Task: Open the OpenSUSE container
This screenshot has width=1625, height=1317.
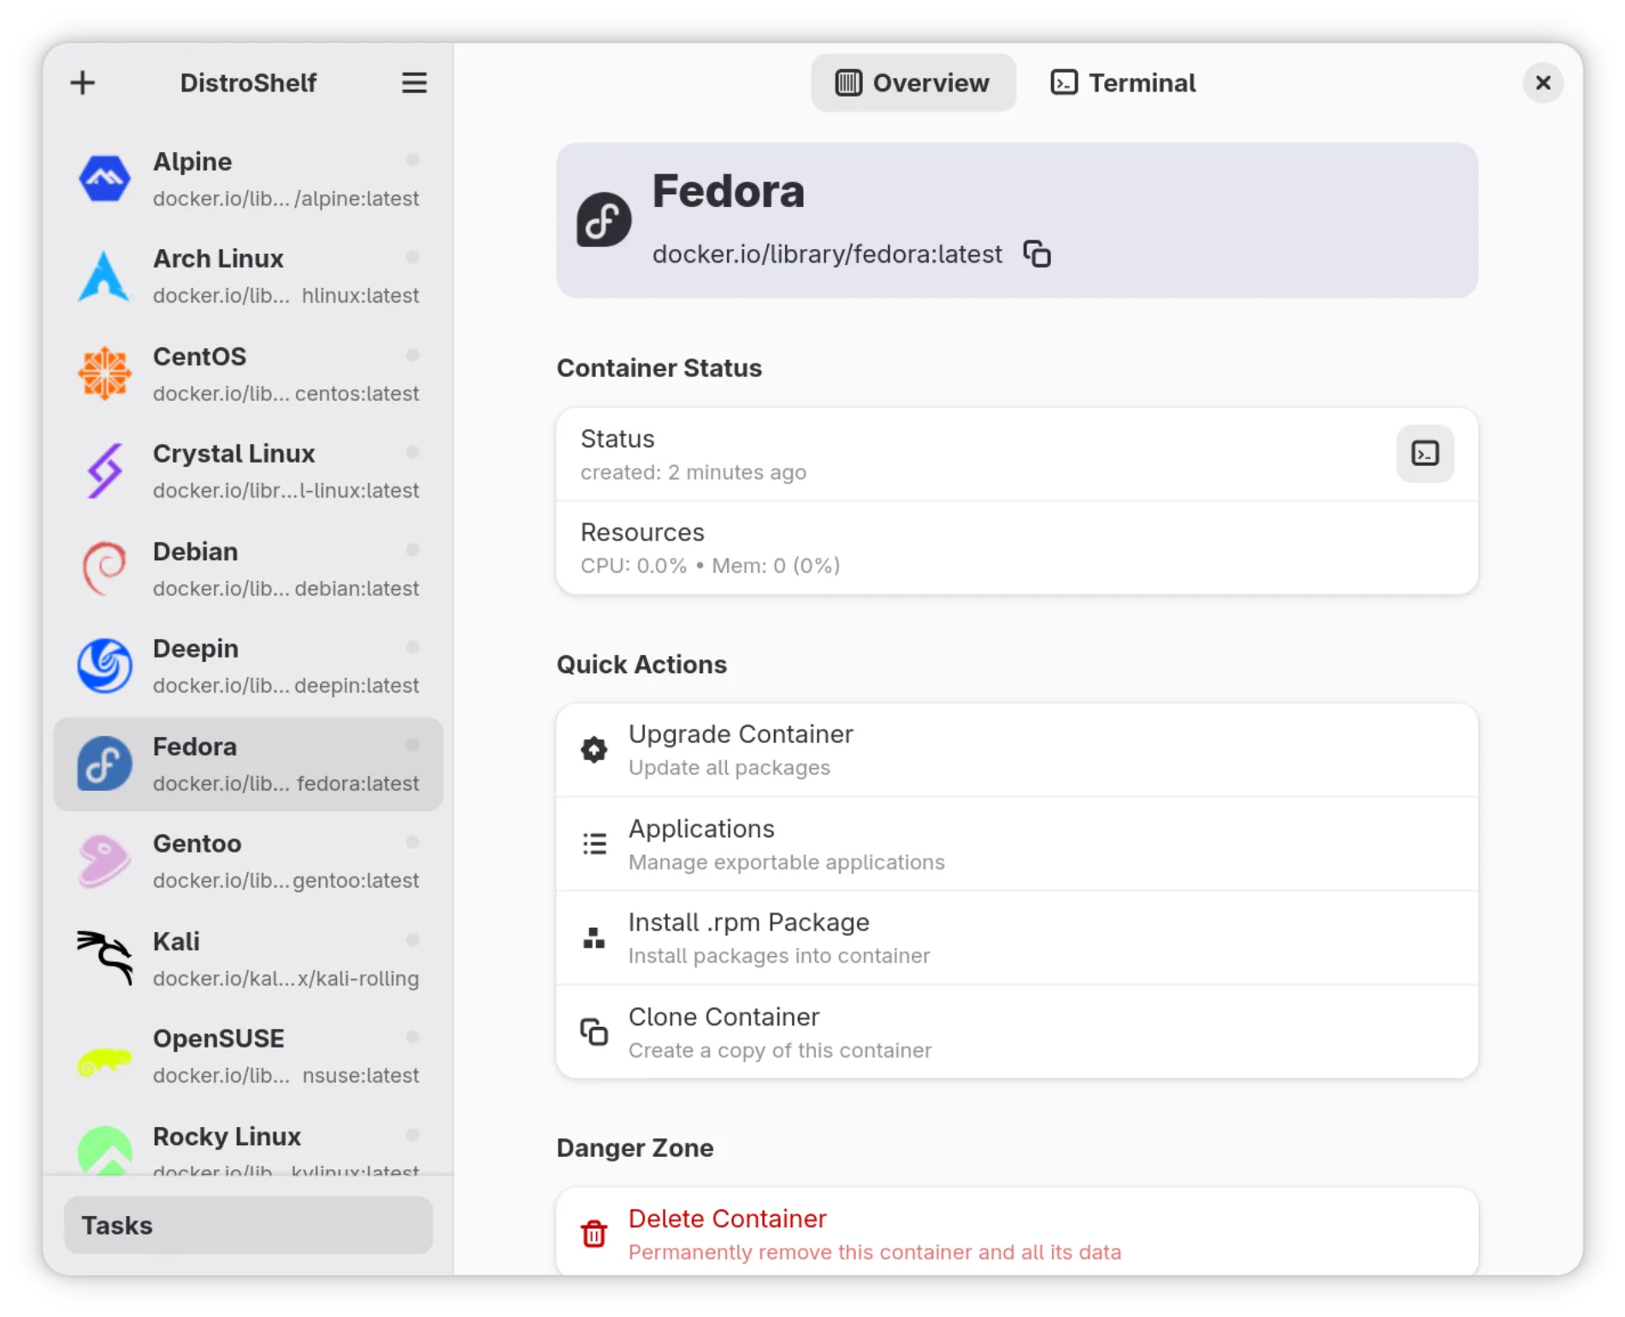Action: click(248, 1056)
